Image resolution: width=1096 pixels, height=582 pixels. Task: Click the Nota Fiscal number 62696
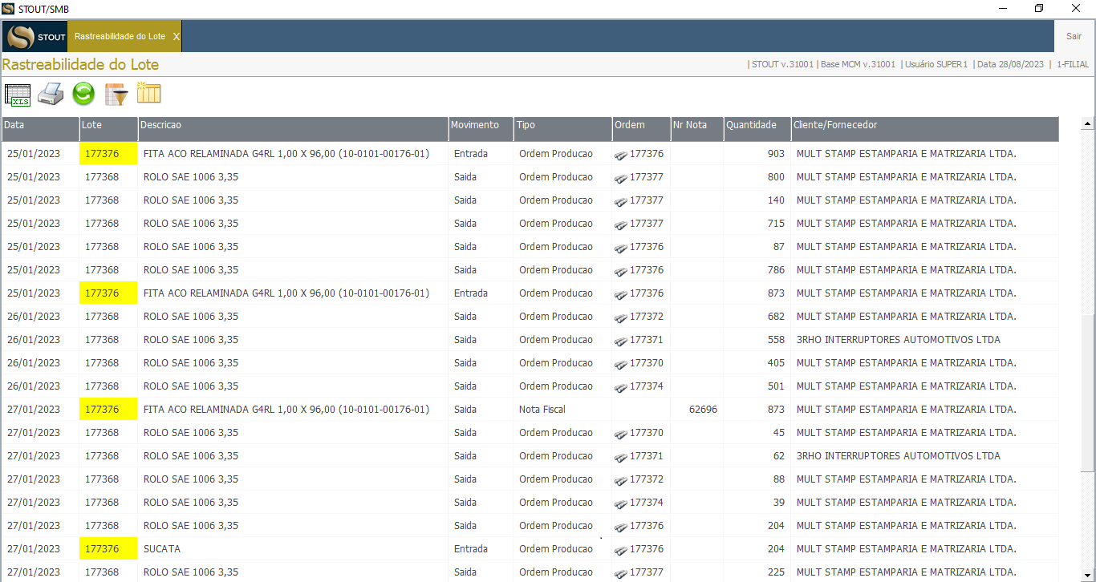point(703,410)
